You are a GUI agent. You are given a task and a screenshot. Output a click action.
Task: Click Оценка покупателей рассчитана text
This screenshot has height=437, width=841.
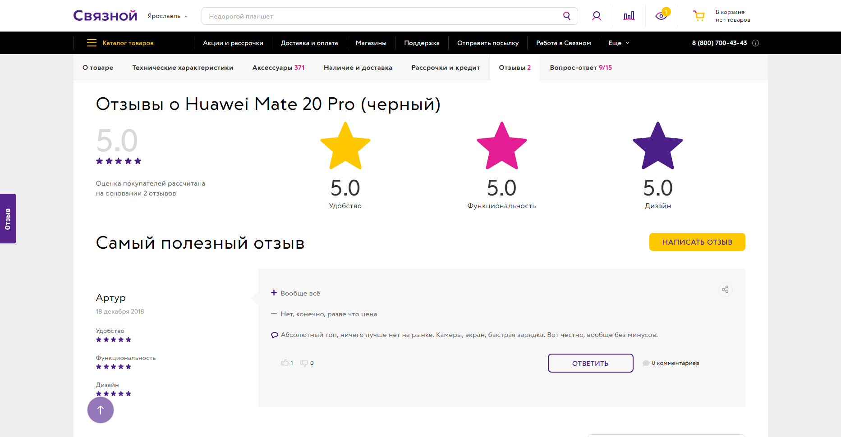point(150,188)
